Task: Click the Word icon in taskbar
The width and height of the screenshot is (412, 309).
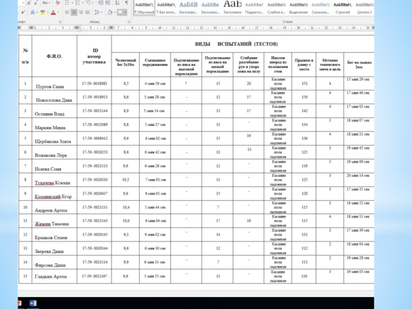Action: pyautogui.click(x=33, y=303)
